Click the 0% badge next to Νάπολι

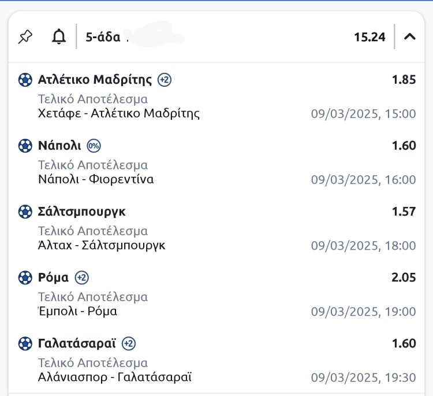point(94,146)
